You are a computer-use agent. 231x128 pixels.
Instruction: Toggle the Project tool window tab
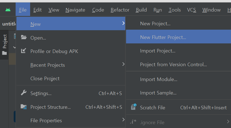[x=4, y=42]
